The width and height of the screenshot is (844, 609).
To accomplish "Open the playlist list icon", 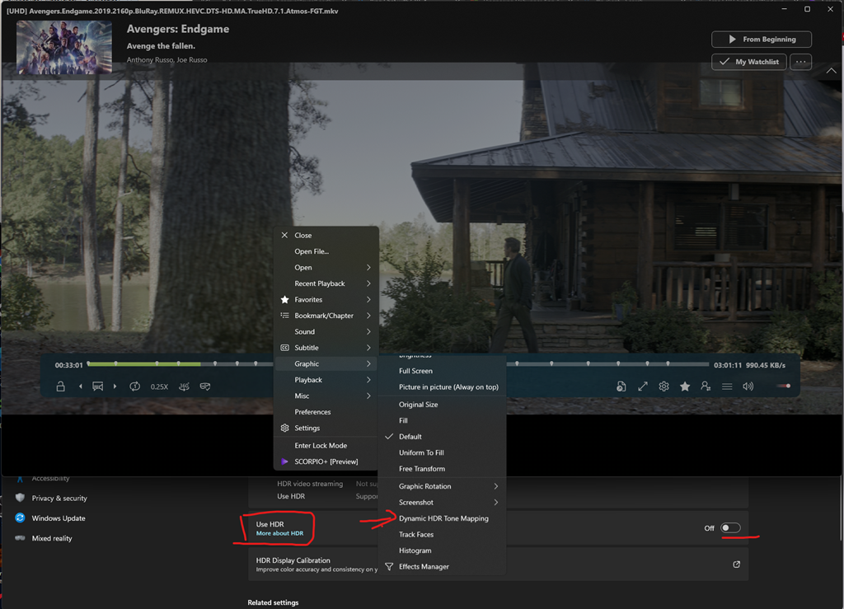I will click(727, 386).
